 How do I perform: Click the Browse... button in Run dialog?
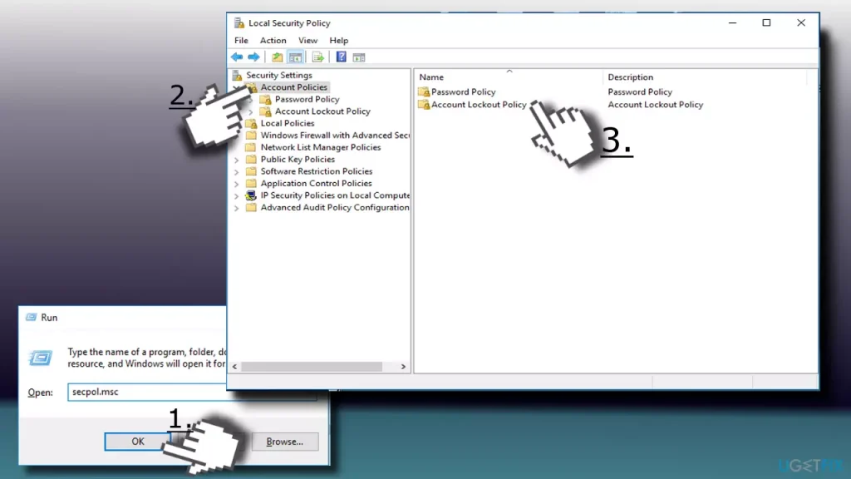(284, 442)
